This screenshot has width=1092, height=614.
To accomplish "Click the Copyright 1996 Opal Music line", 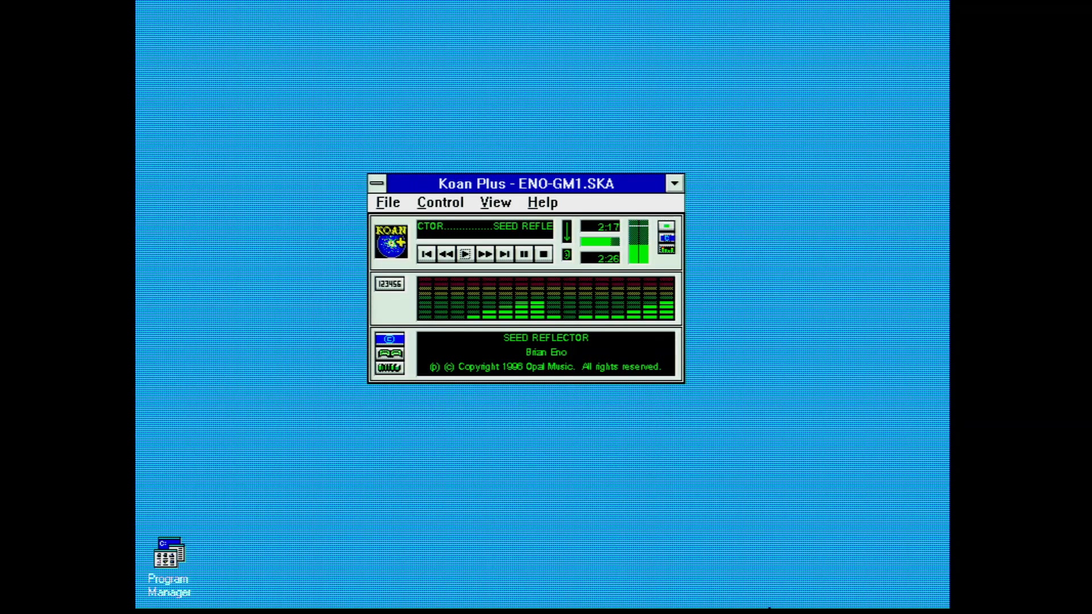I will click(x=545, y=367).
